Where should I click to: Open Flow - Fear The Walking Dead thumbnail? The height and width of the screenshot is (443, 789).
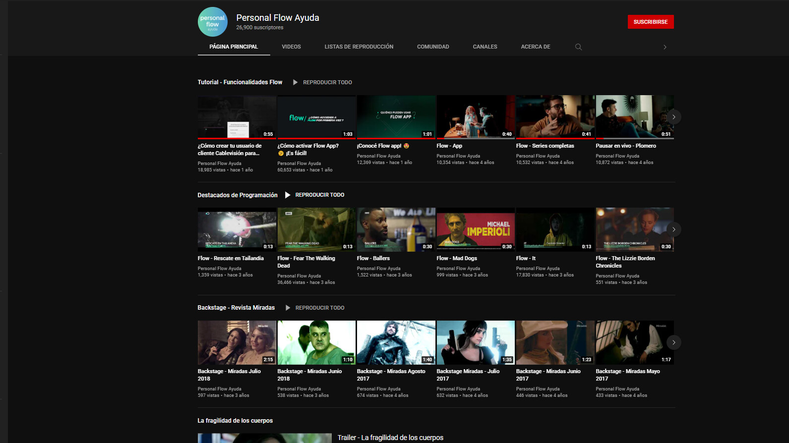tap(316, 229)
